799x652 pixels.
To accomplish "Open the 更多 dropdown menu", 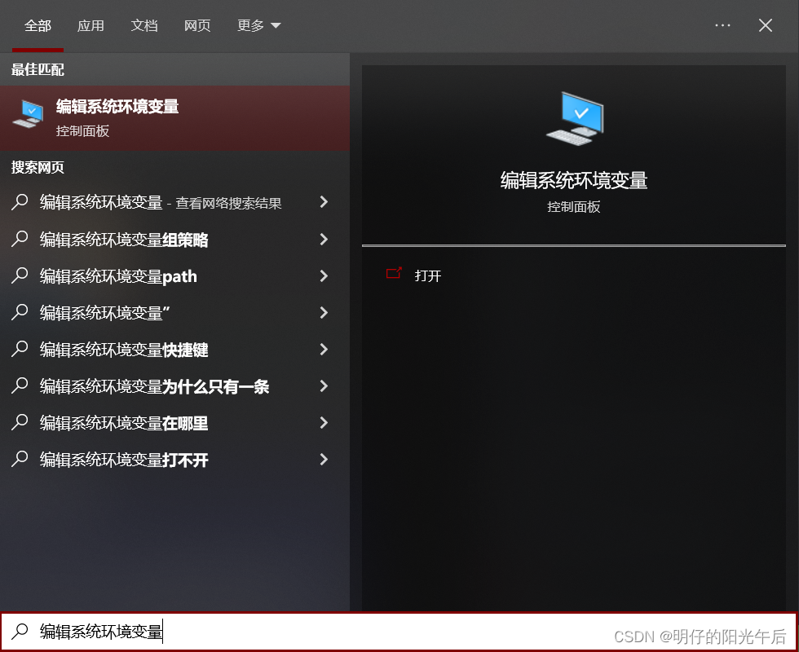I will tap(258, 25).
